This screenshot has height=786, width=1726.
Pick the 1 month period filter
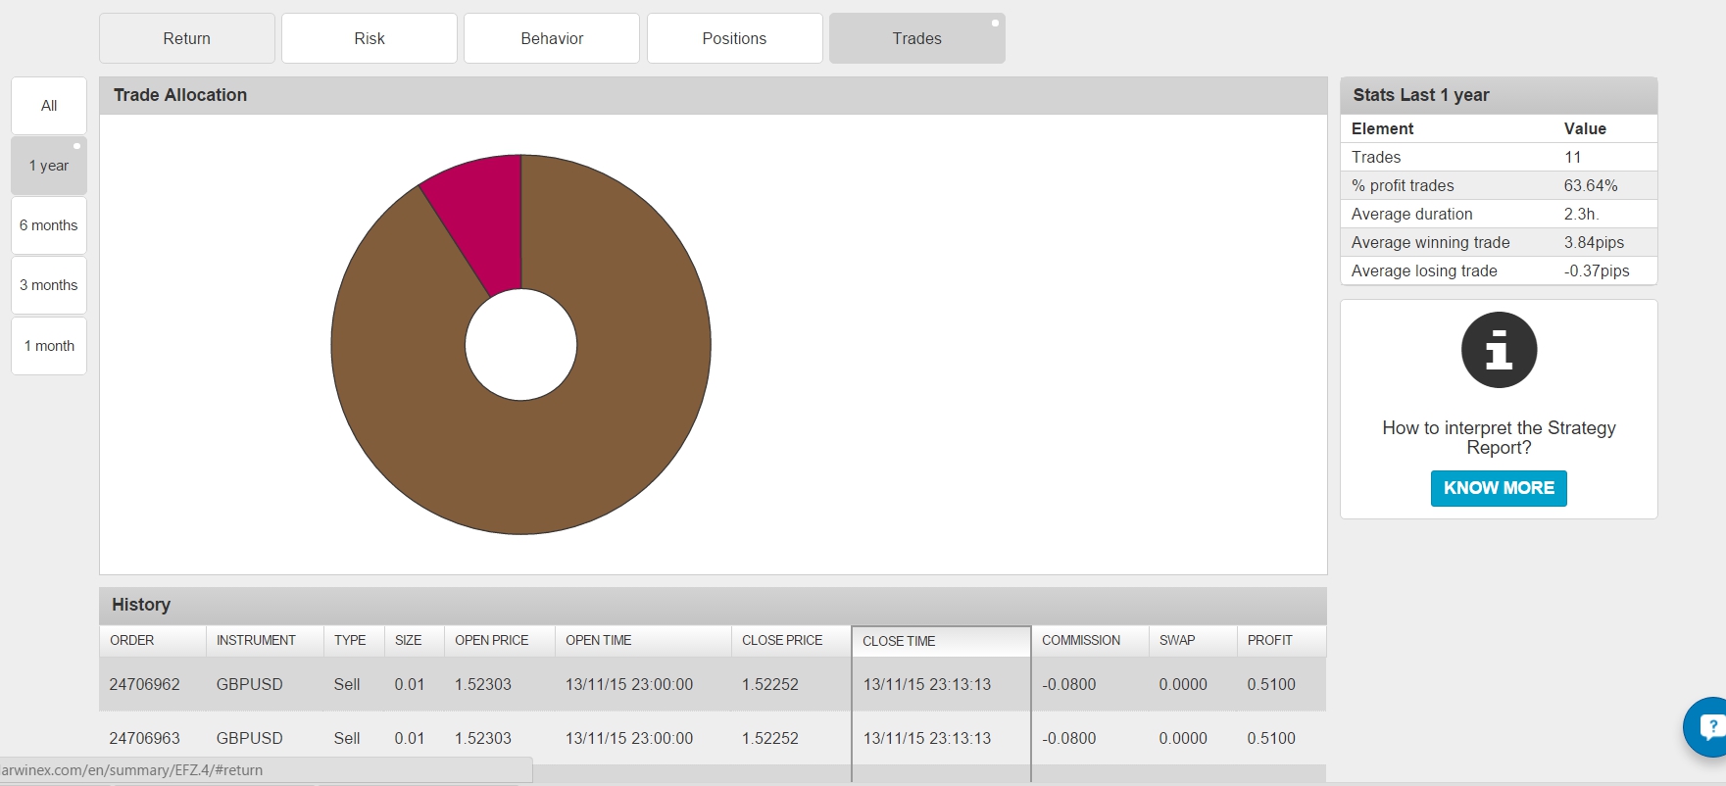click(x=49, y=346)
